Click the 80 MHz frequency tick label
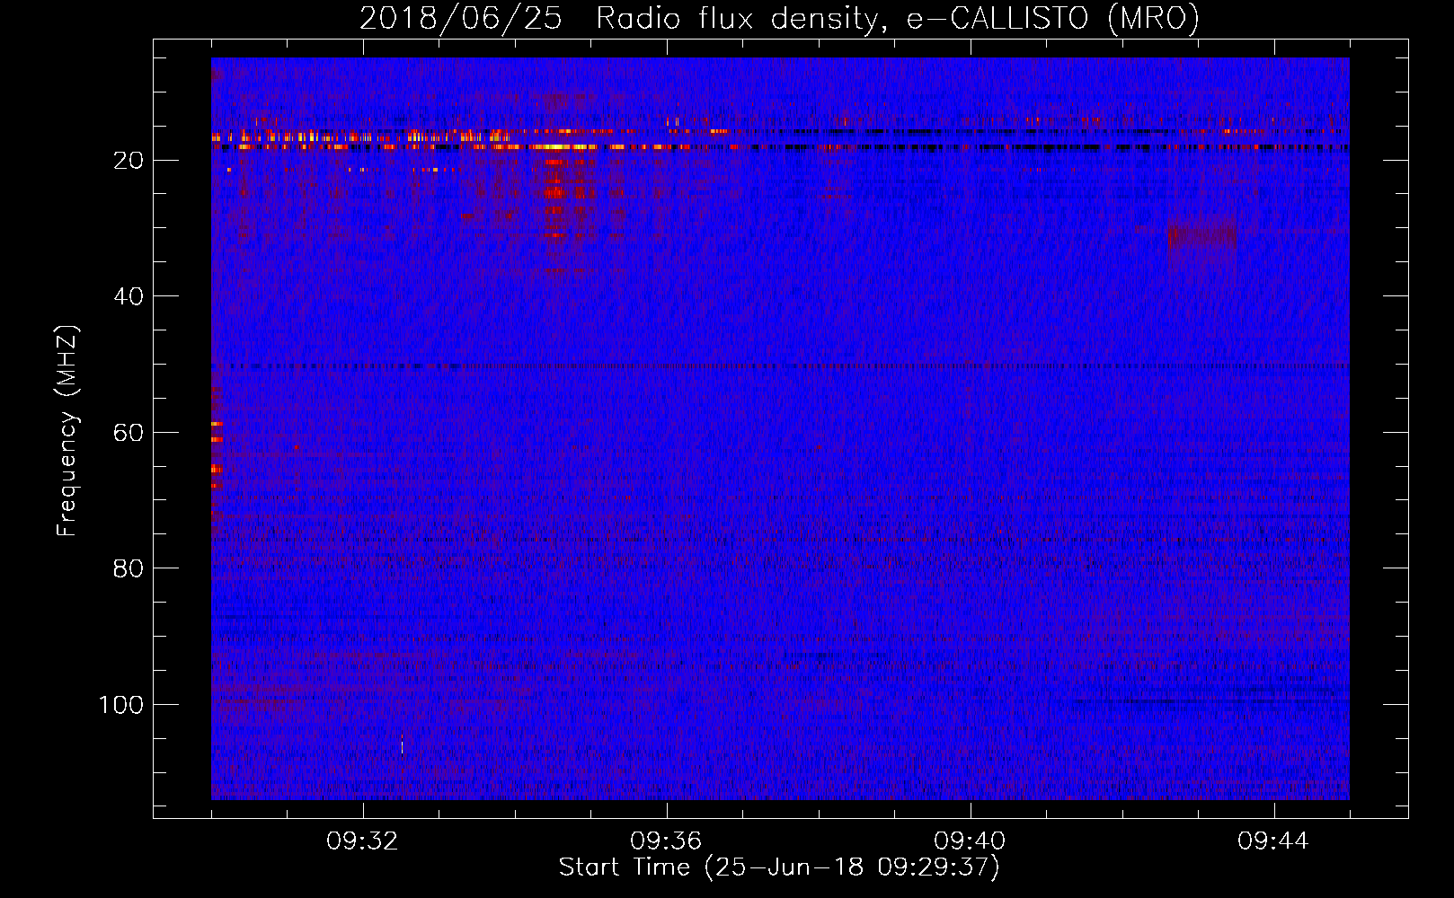Screen dimensions: 1454x898 click(129, 568)
